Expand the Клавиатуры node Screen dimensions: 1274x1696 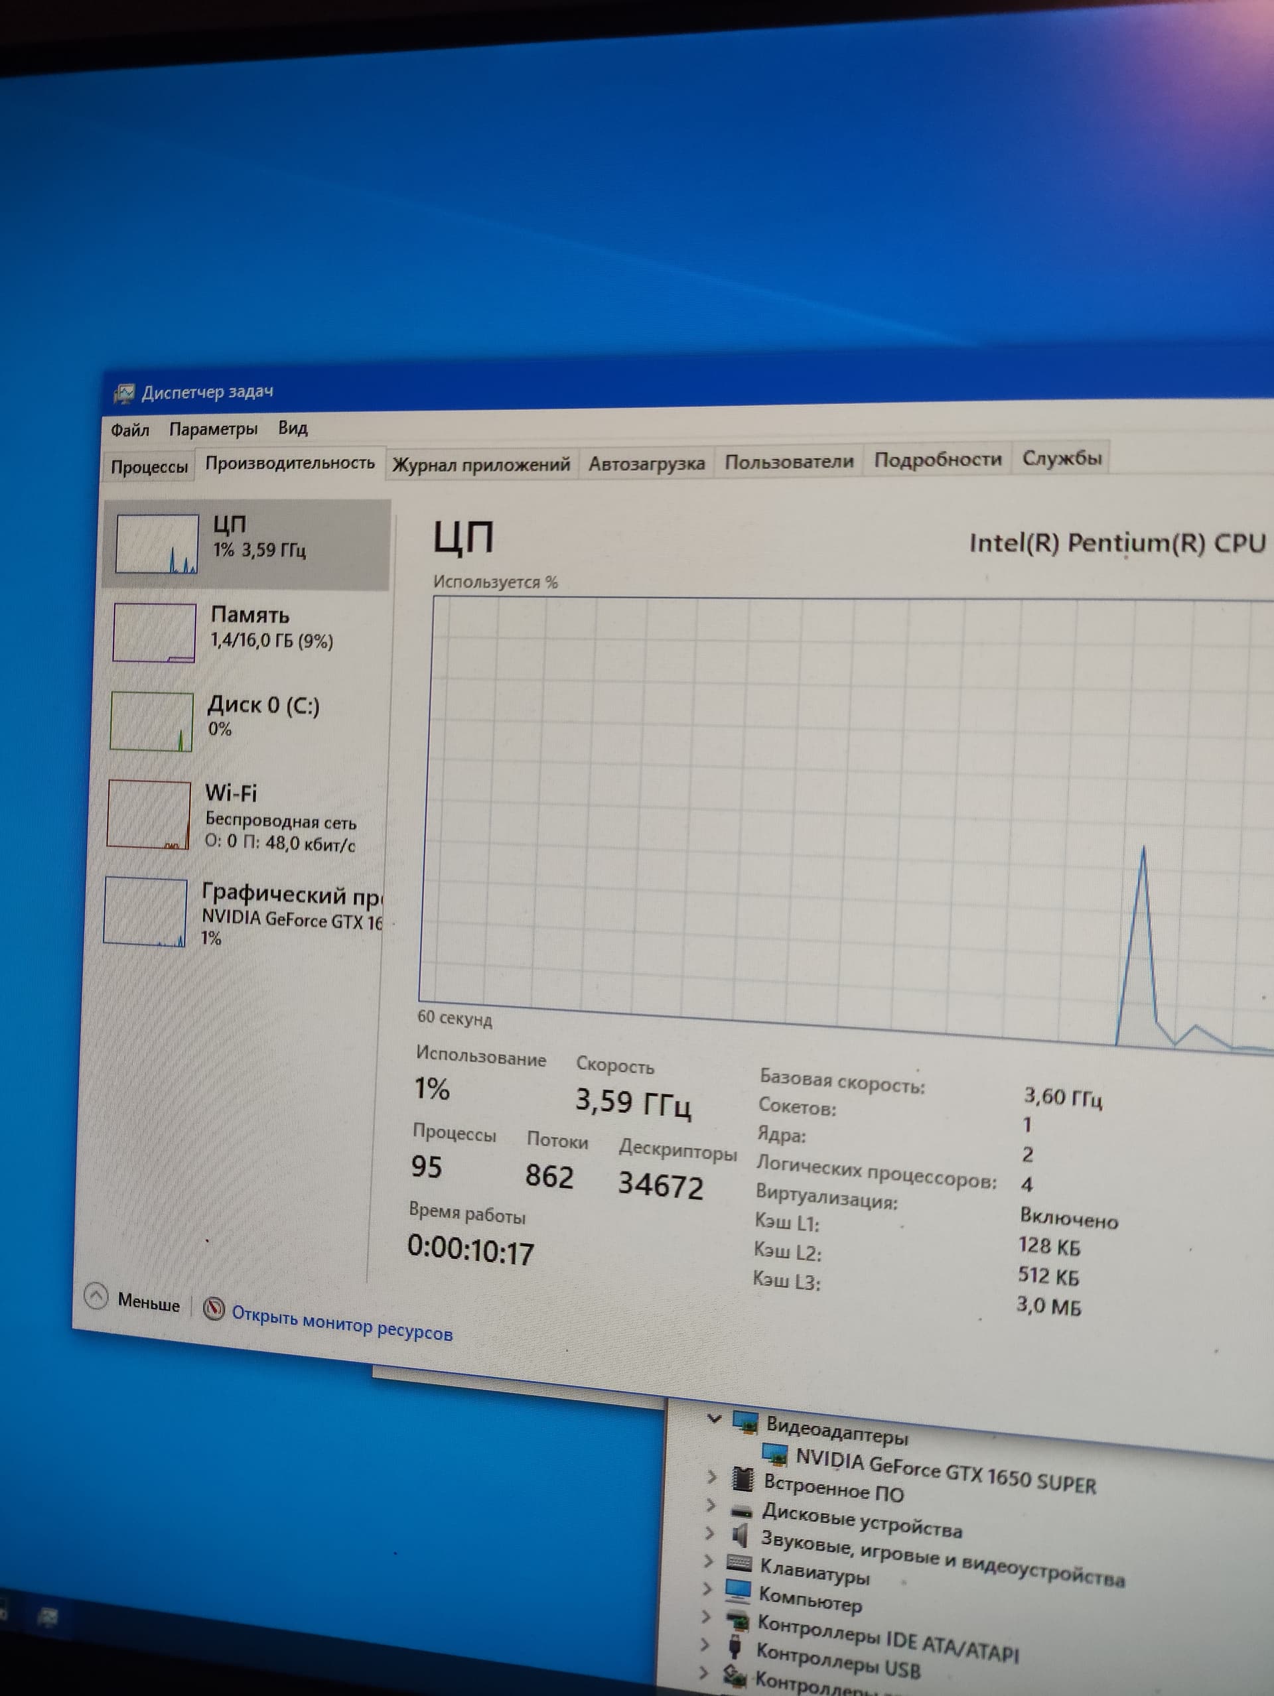707,1561
